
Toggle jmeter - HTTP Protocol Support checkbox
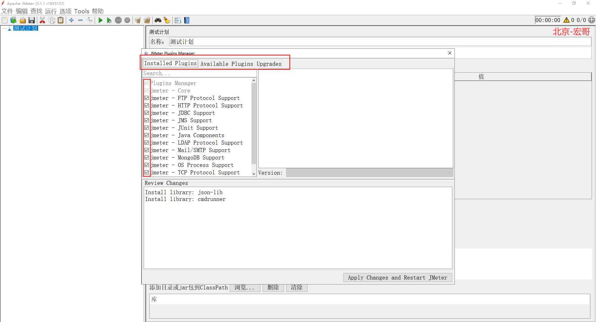pos(147,105)
